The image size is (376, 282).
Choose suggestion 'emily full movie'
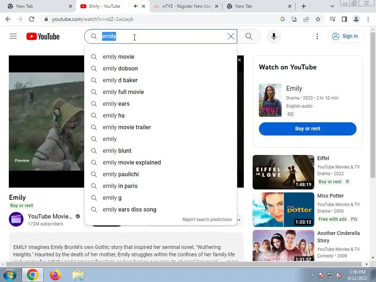coord(160,92)
